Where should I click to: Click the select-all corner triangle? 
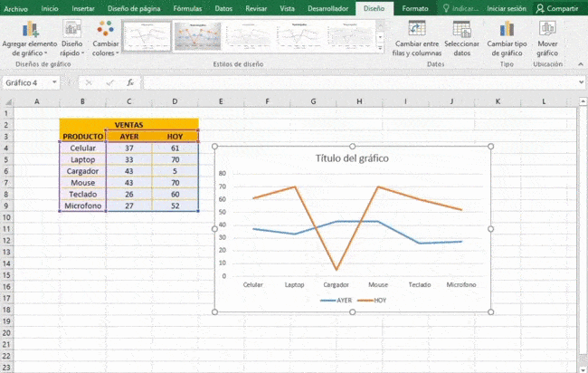[x=7, y=101]
